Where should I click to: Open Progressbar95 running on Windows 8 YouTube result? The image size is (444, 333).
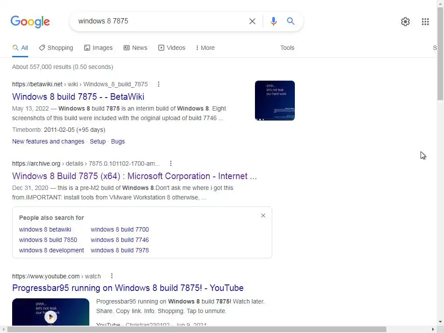(128, 288)
